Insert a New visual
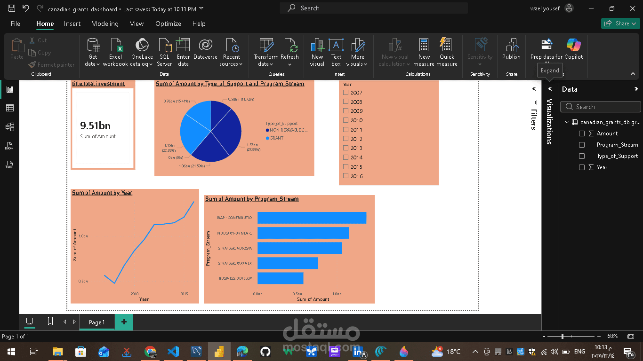The image size is (643, 361). pos(317,52)
